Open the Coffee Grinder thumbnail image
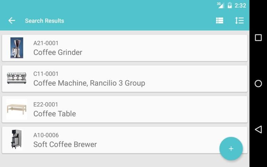267x167 pixels. (17, 48)
